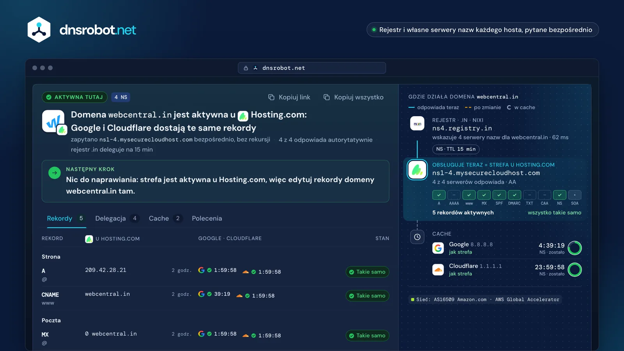Screen dimensions: 624x351
Task: Click the Google icon in the A record row
Action: [x=201, y=270]
